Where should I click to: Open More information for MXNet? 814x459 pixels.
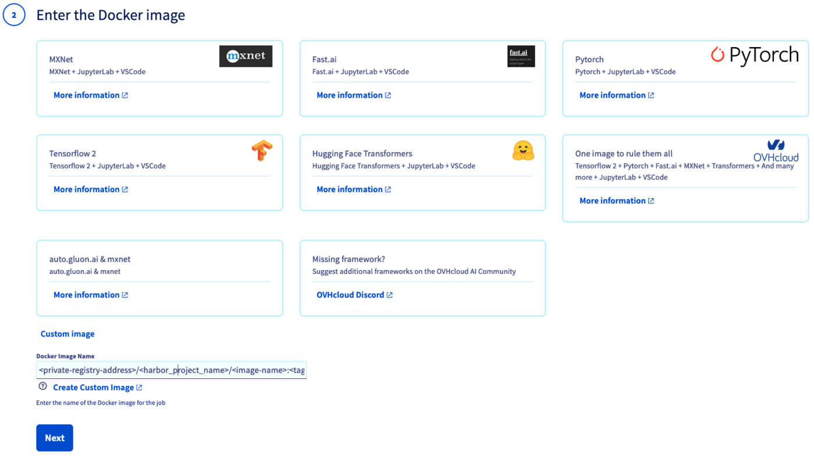90,95
